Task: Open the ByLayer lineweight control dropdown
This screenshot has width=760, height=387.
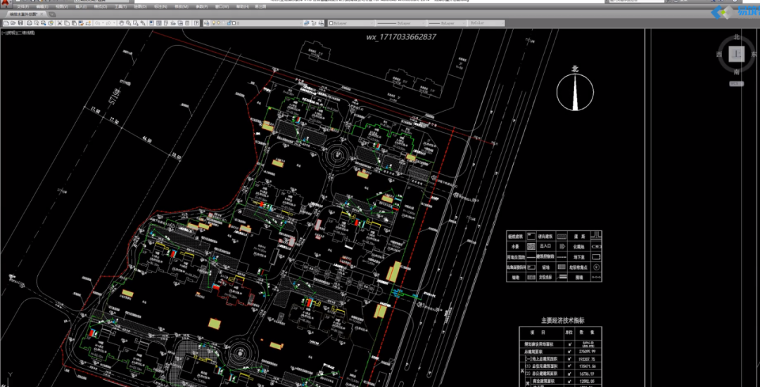Action: 447,23
